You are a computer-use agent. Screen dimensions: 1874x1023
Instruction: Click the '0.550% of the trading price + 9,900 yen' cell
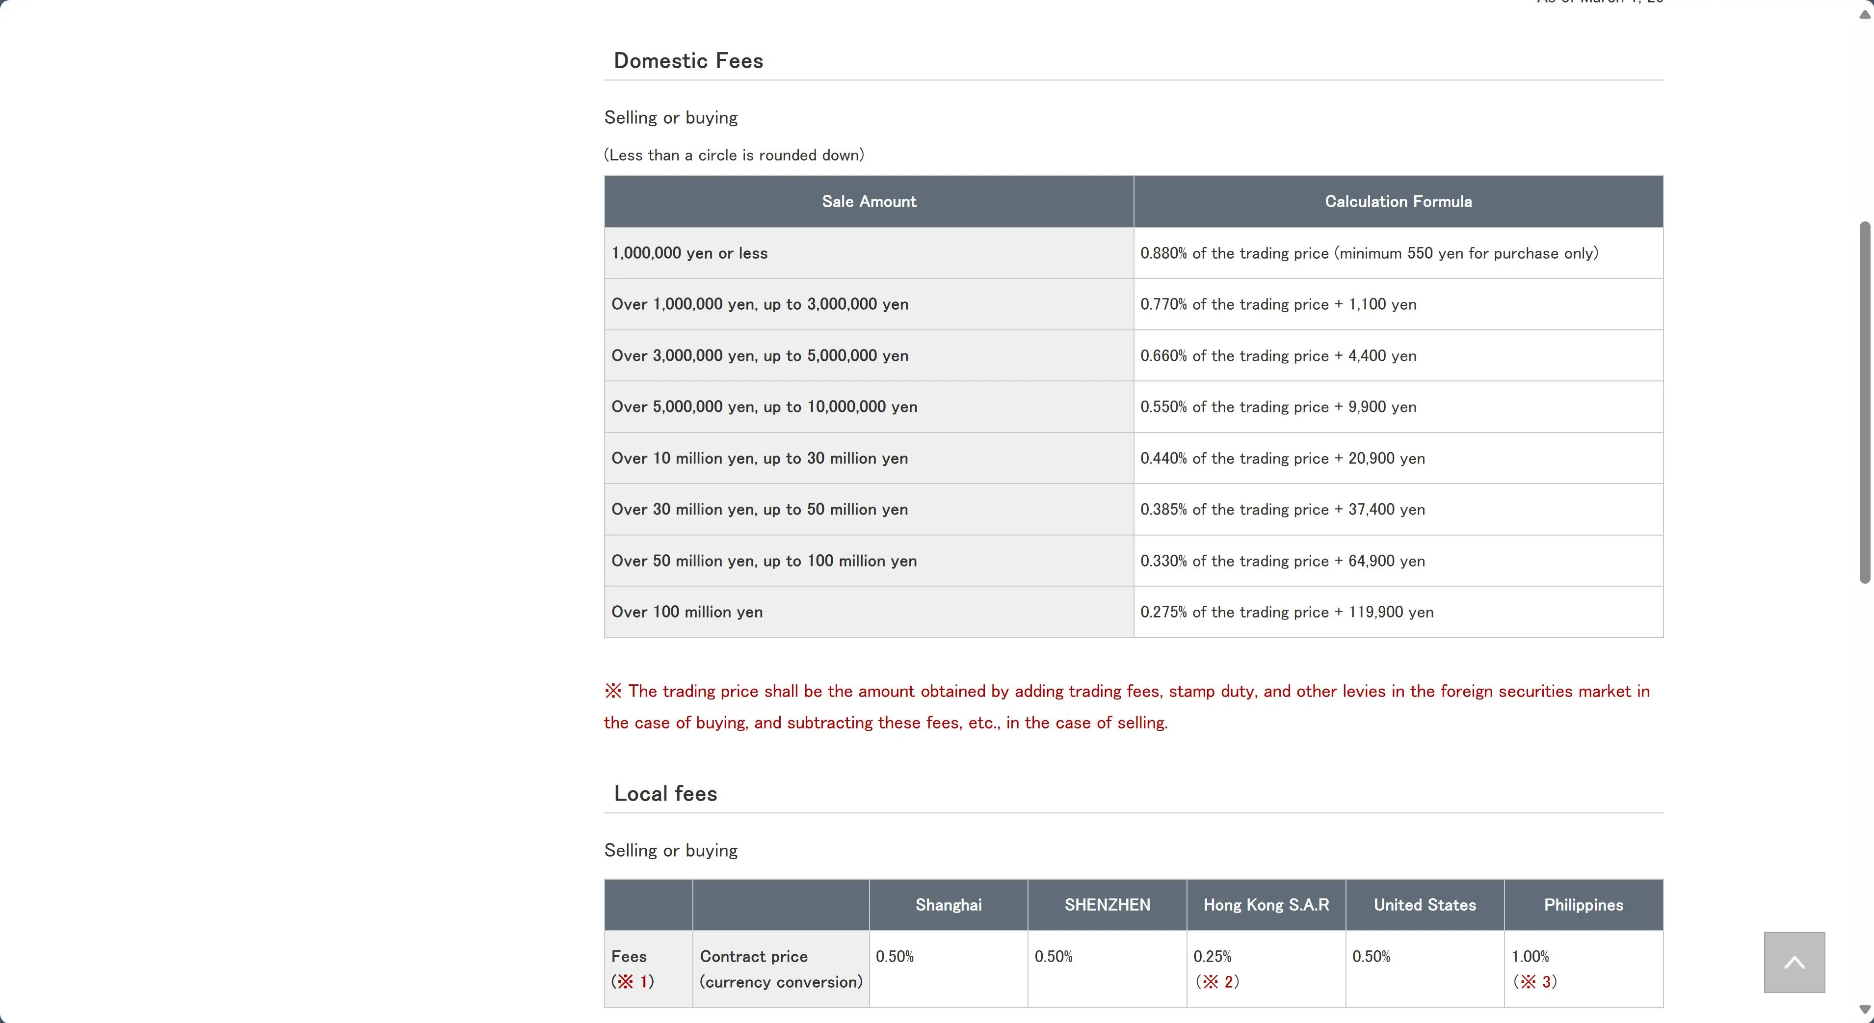click(x=1398, y=407)
